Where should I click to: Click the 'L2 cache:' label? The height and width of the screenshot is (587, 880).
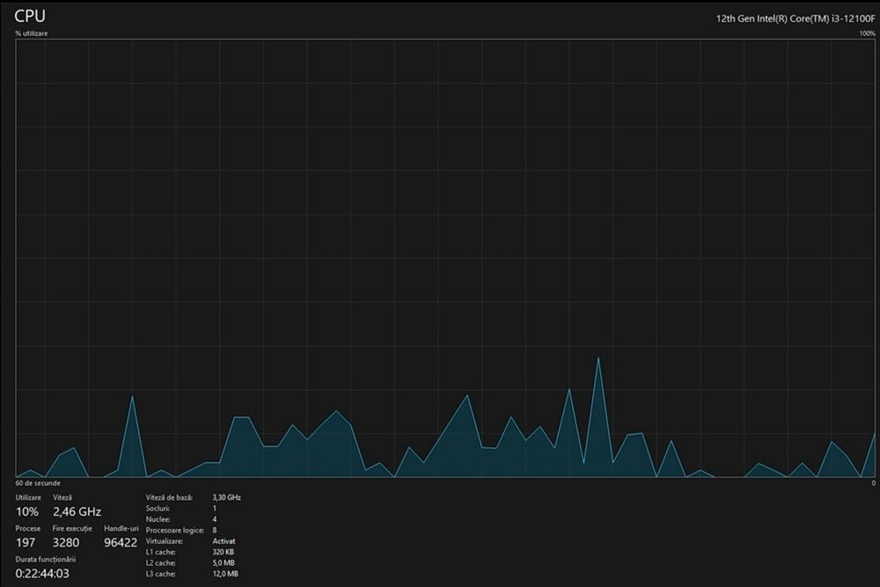(160, 563)
